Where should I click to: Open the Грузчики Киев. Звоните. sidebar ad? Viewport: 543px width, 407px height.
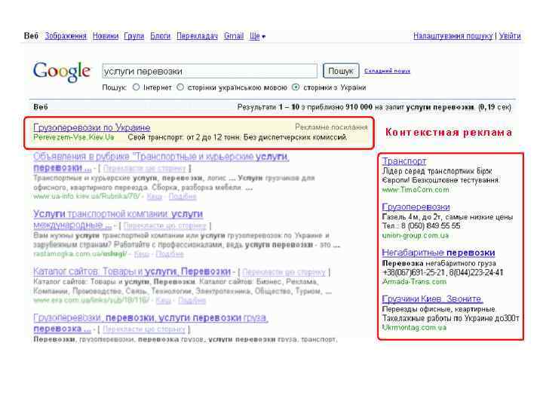pos(433,299)
